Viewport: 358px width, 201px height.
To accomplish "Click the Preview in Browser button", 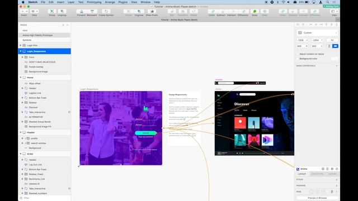I will [317, 198].
